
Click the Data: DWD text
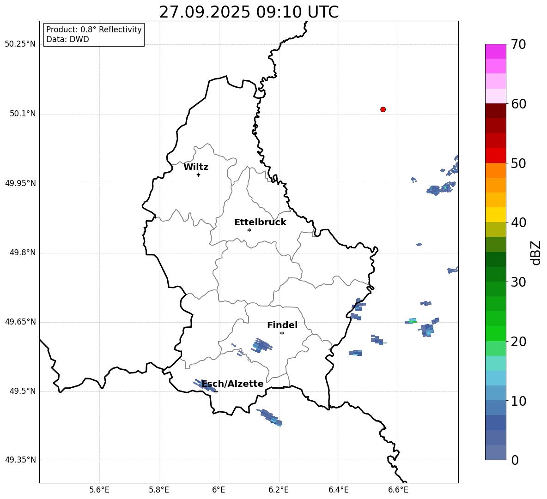point(67,39)
